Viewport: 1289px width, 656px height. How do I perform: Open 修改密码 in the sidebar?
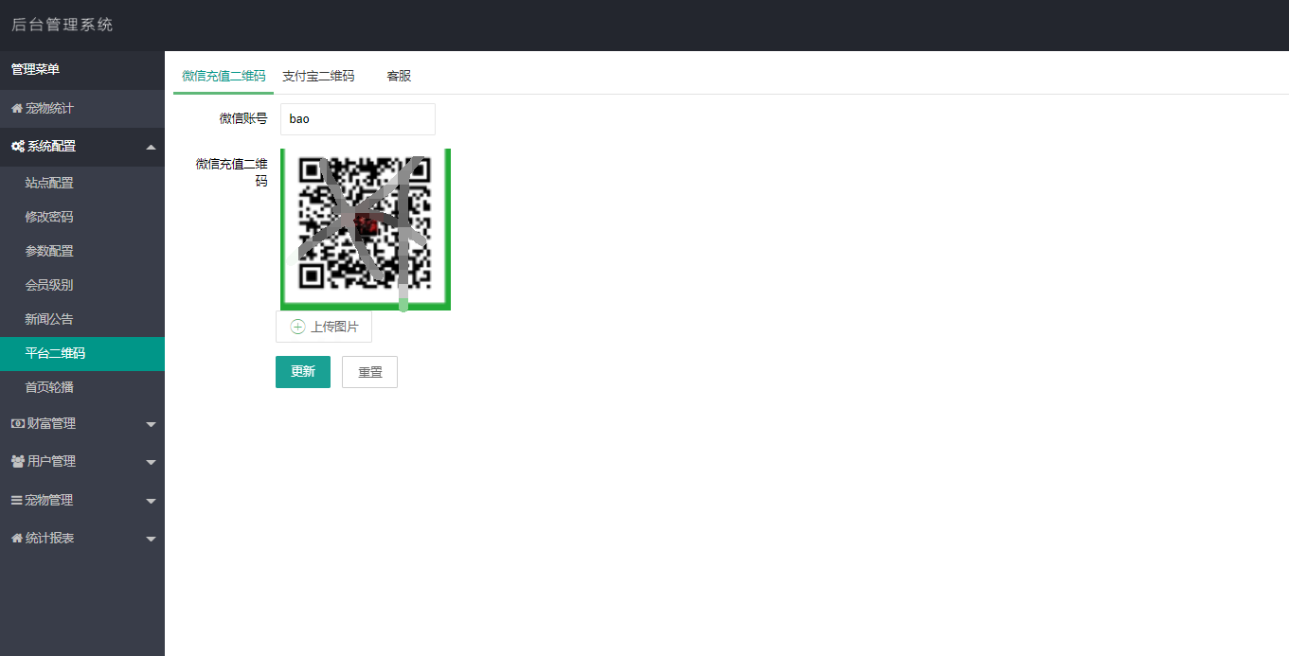82,218
